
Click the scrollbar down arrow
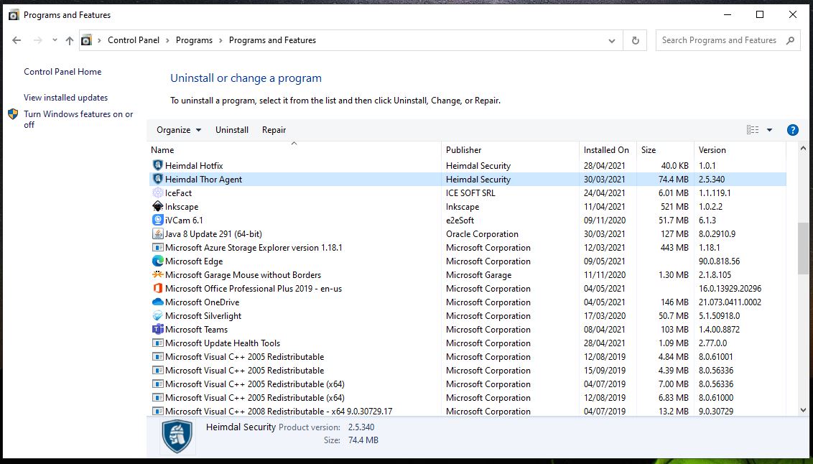pyautogui.click(x=803, y=410)
